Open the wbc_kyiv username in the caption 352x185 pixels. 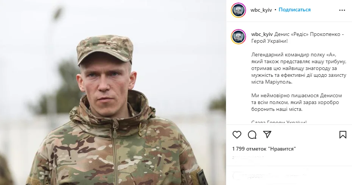[262, 34]
